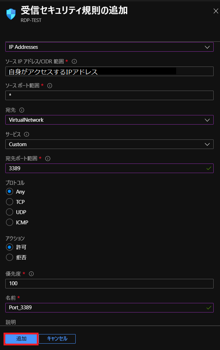Click the priority field containing 100
The image size is (220, 350).
pos(109,283)
